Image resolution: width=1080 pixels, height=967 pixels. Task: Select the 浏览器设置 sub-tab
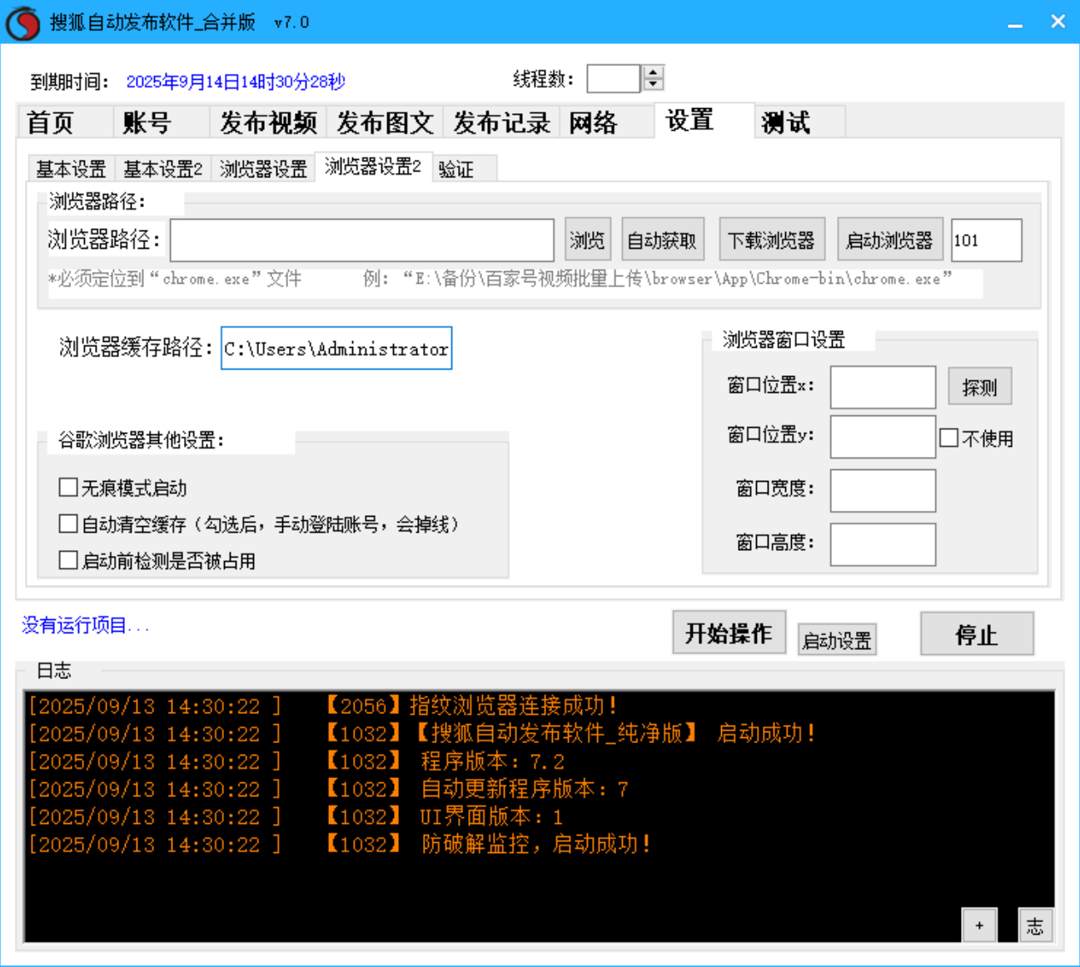263,169
